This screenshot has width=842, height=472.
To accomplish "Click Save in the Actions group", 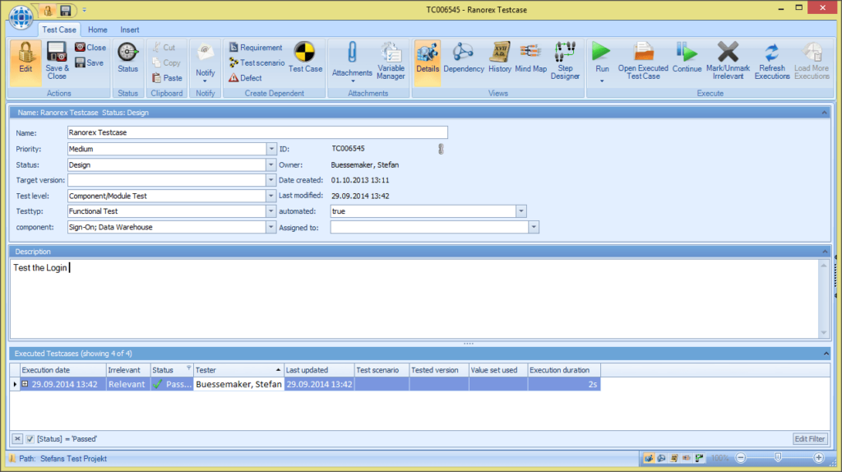I will [89, 62].
